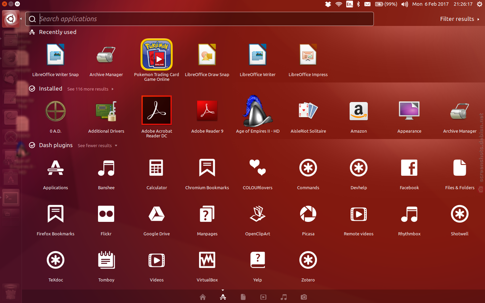Switch to the Applications lens tab
This screenshot has height=303, width=485.
(223, 297)
